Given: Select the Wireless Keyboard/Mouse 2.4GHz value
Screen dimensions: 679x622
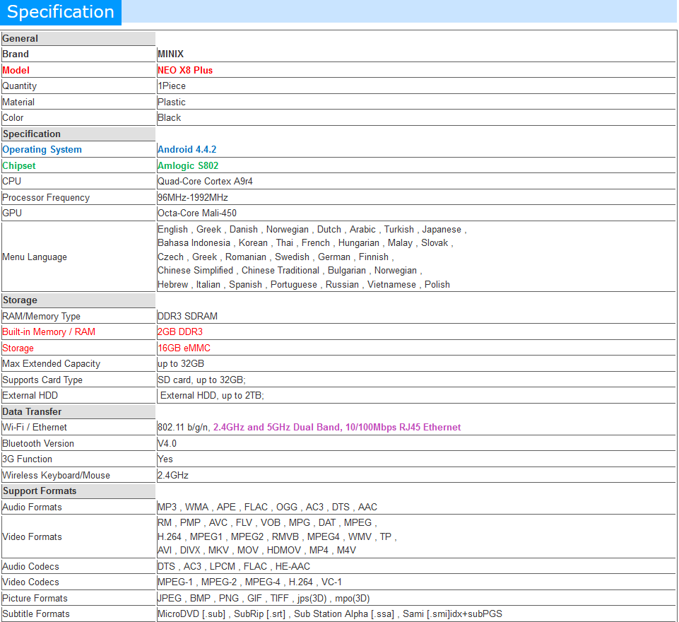Looking at the screenshot, I should click(173, 475).
